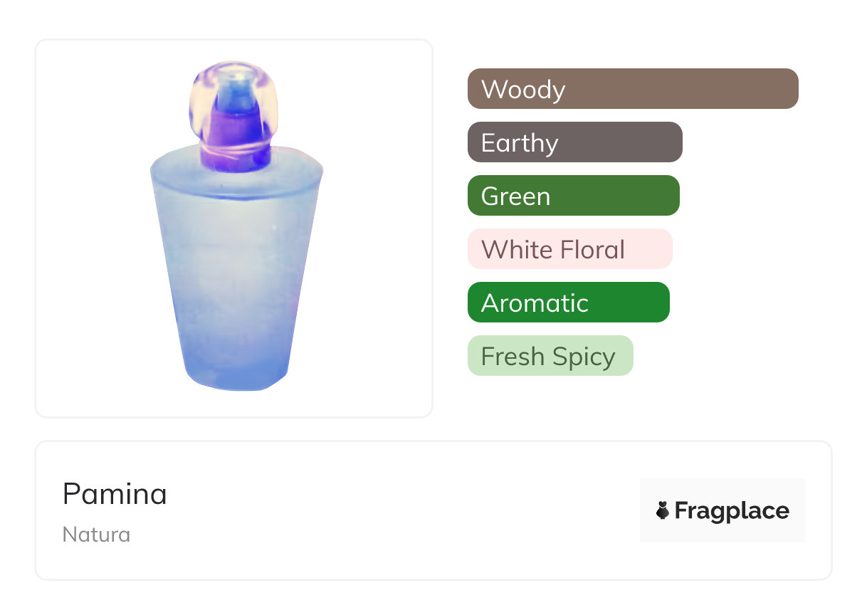Click the "Green" text label
This screenshot has height=615, width=867.
coord(515,196)
